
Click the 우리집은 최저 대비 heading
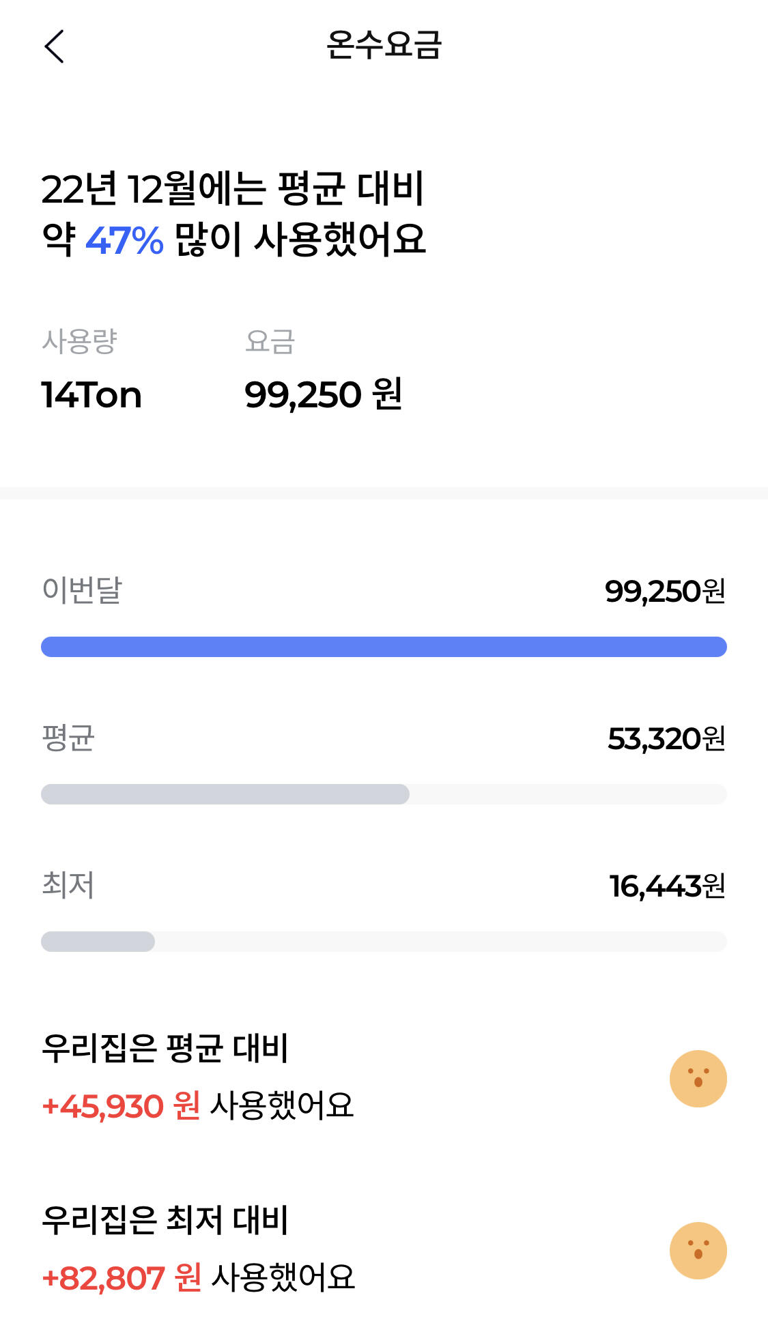pos(165,1221)
